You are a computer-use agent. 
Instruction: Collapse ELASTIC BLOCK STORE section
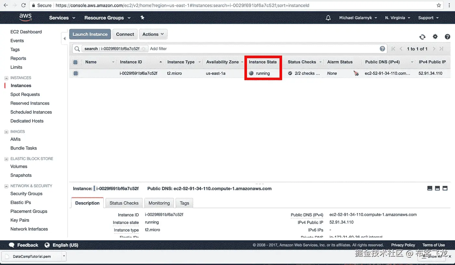(6, 159)
